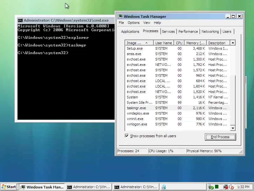Viewport: 254px width, 191px height.
Task: Click the Task Manager title bar icon
Action: pos(121,16)
